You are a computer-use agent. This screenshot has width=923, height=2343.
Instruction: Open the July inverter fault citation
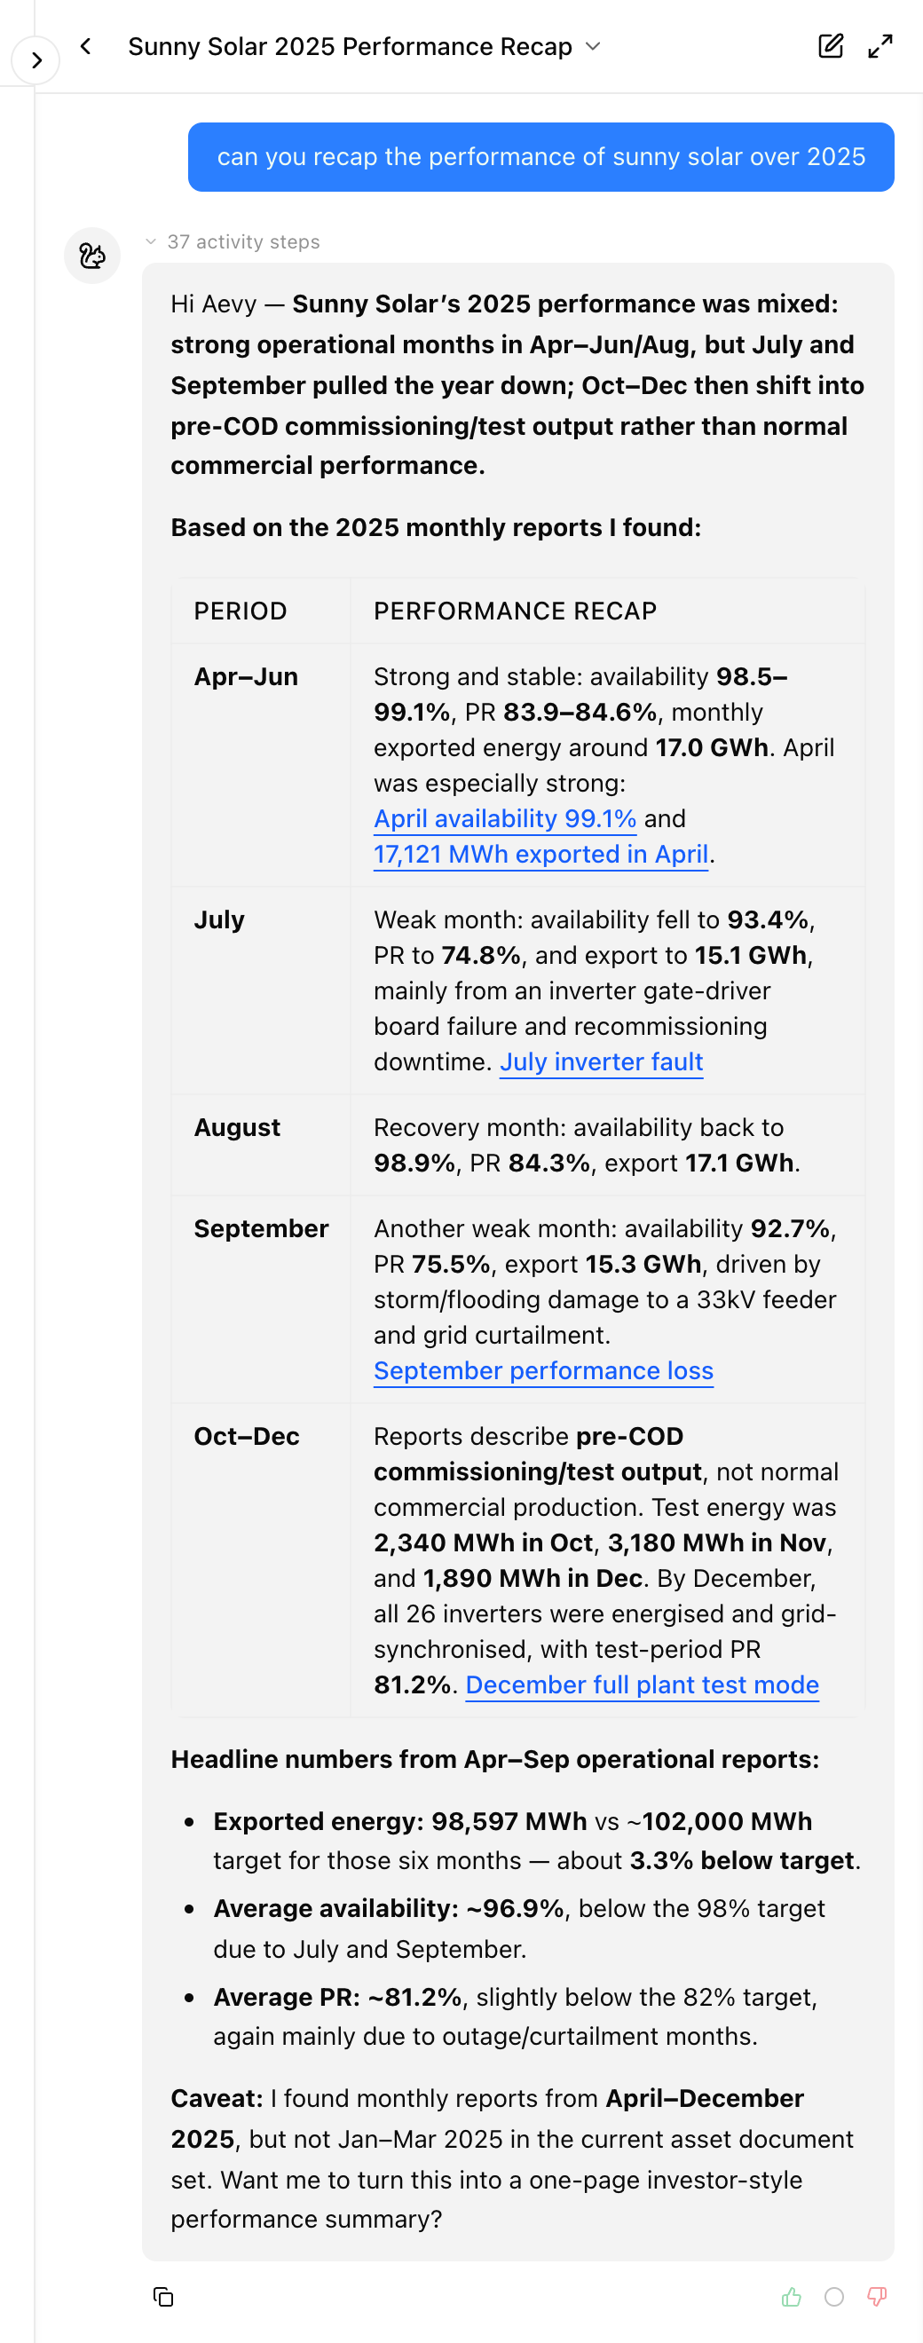(601, 1061)
